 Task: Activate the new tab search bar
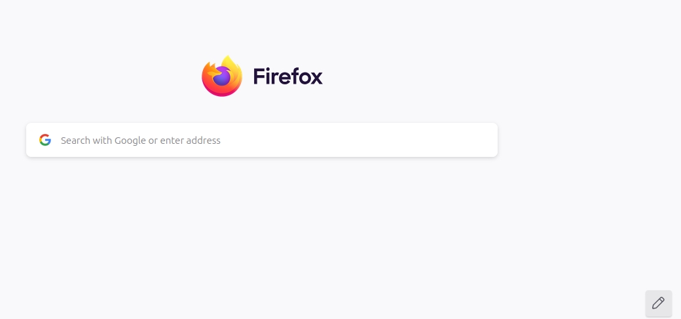click(x=262, y=140)
